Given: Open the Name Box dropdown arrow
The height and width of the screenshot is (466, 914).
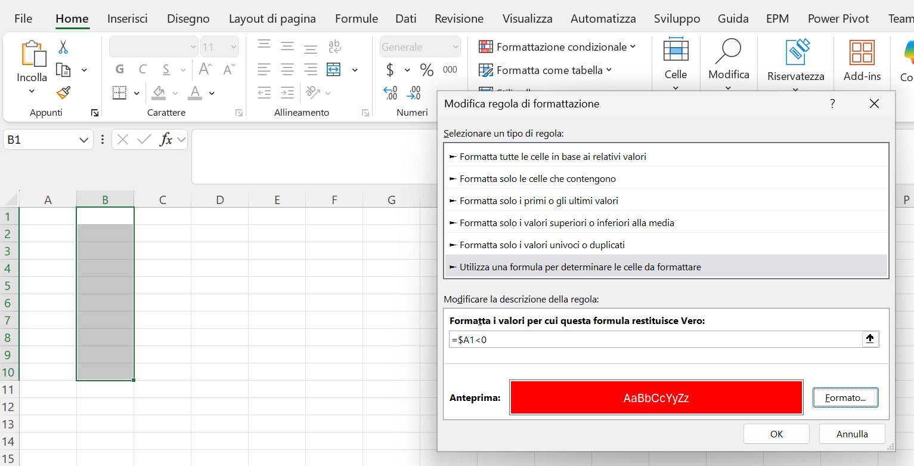Looking at the screenshot, I should [x=83, y=140].
